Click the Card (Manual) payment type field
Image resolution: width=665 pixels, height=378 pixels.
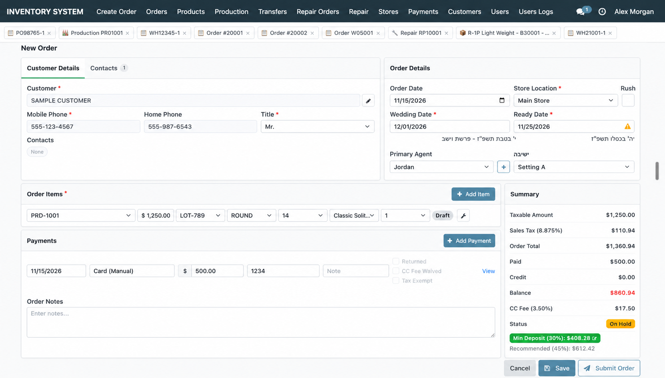(132, 271)
